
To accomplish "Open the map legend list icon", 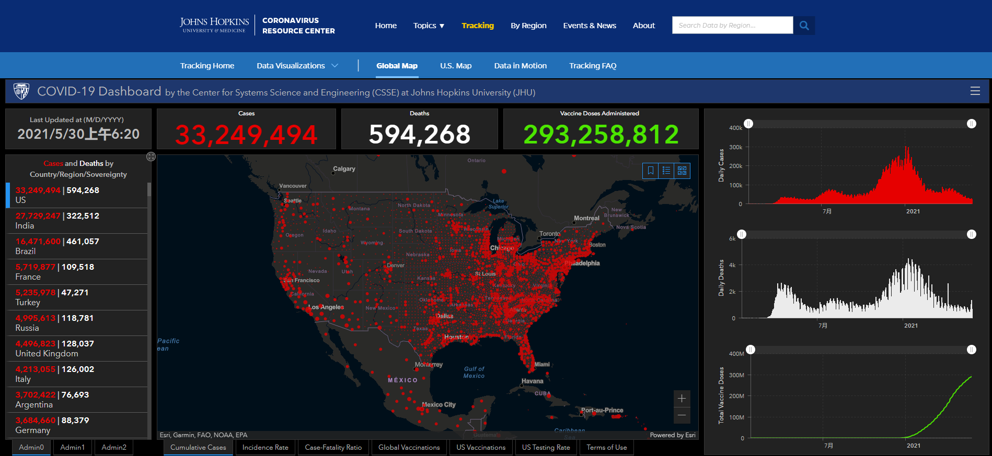I will [x=666, y=171].
